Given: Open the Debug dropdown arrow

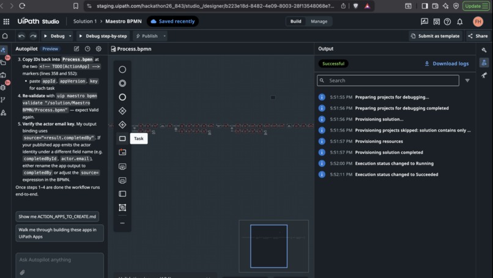Looking at the screenshot, I should pyautogui.click(x=70, y=36).
